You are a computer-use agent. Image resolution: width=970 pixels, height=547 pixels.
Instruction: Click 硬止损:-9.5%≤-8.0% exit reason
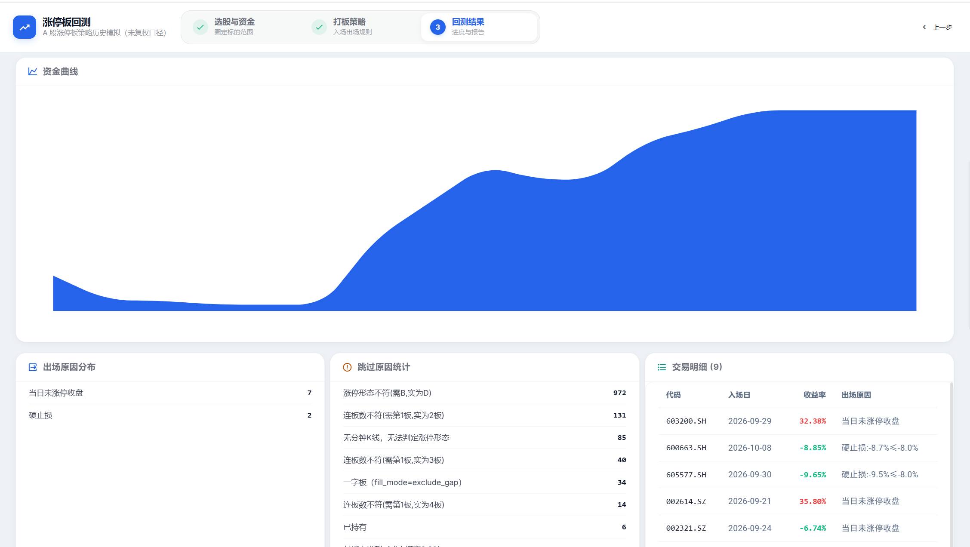click(880, 475)
